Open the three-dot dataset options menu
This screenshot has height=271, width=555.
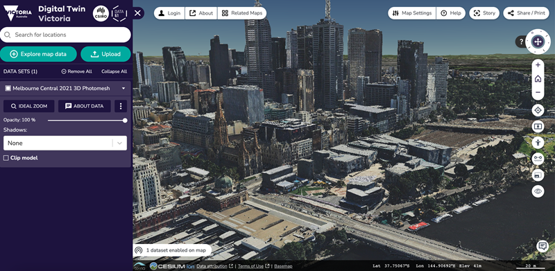tap(121, 106)
